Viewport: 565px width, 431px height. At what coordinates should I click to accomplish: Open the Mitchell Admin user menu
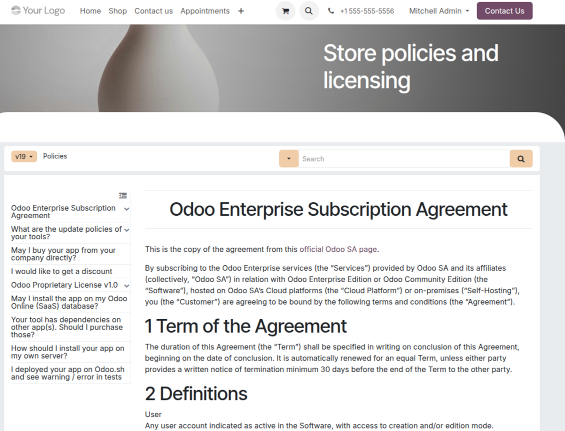click(x=439, y=11)
